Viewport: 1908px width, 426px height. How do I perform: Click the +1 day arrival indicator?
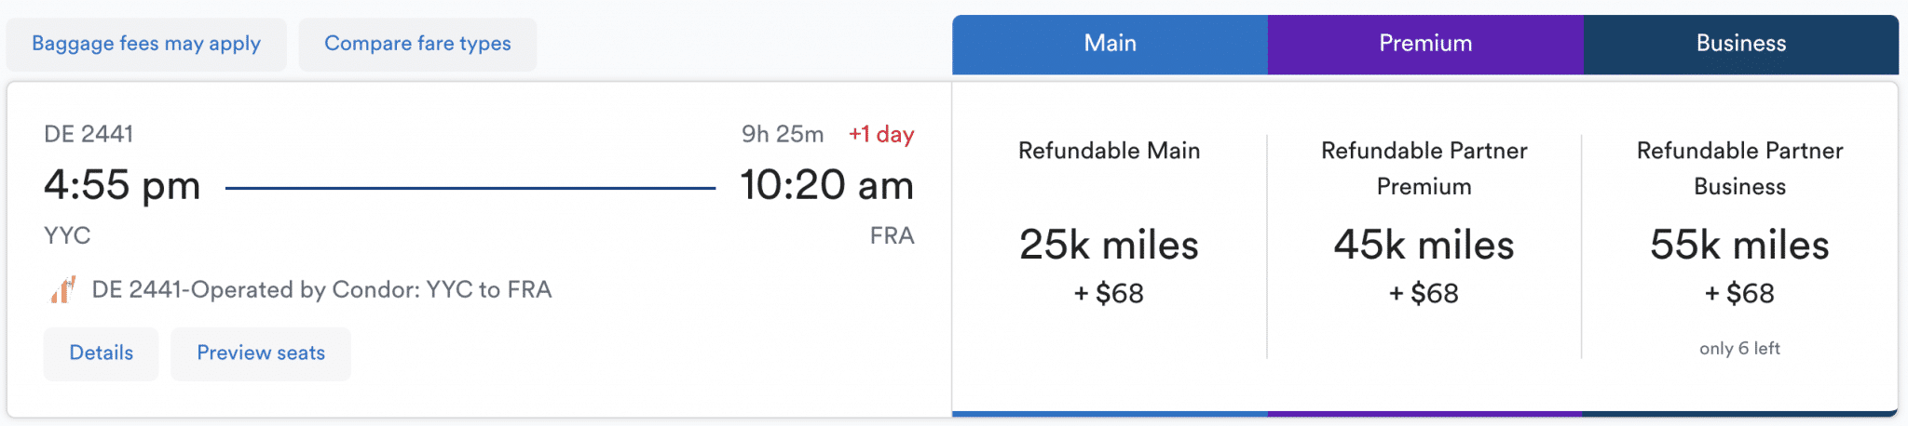click(880, 135)
